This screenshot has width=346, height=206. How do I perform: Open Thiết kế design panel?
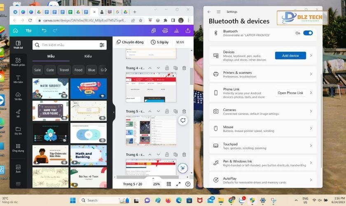pyautogui.click(x=18, y=44)
